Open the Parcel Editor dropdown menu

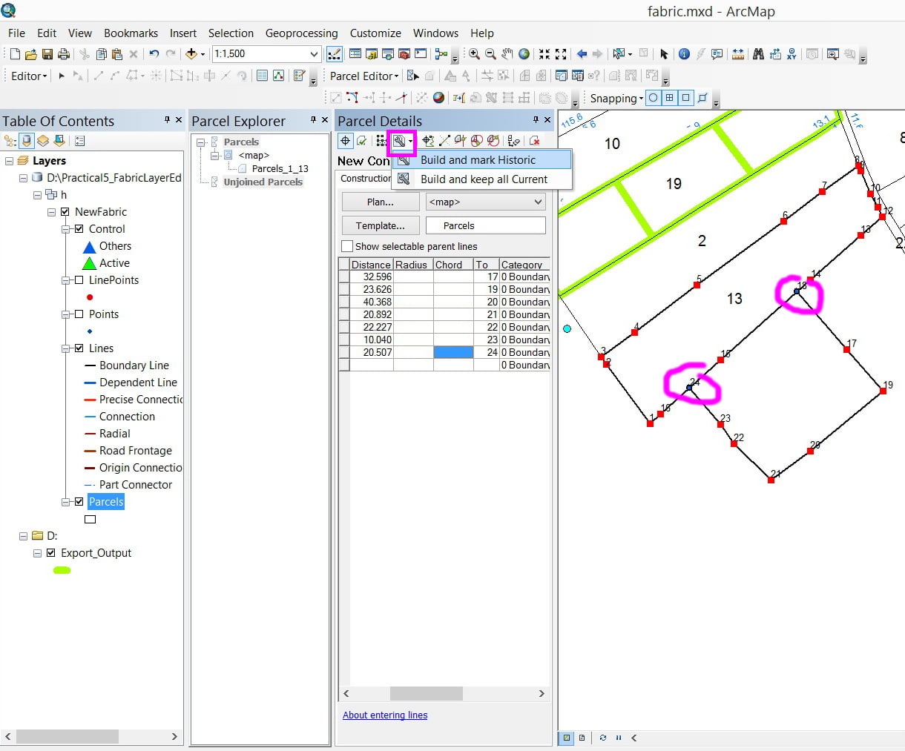pos(364,76)
